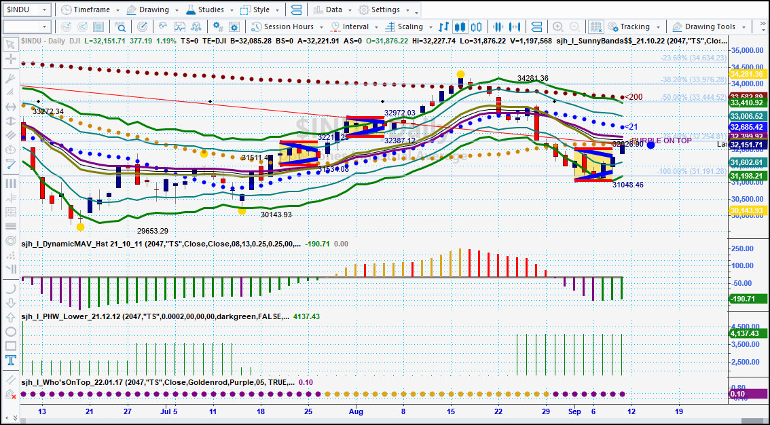
Task: Click the gear with hash symbol icon
Action: point(219,26)
